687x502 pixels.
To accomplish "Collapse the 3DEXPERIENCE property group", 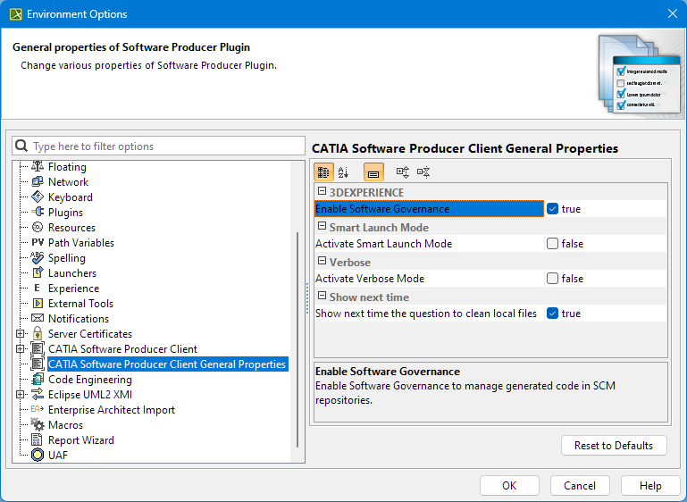I will (x=322, y=192).
